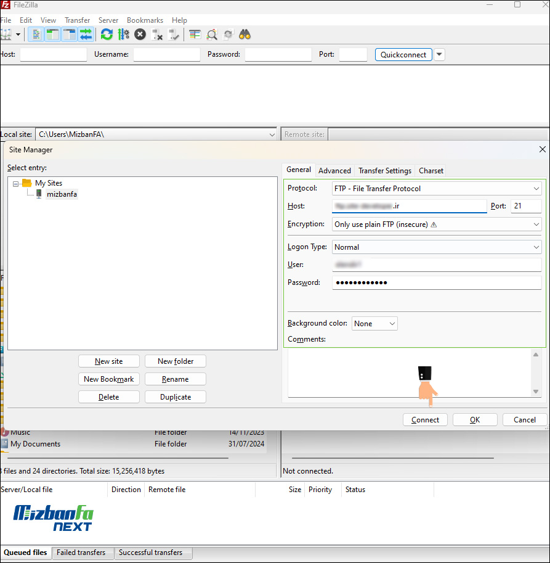Click the mizbanfa server icon
The width and height of the screenshot is (550, 563).
coord(39,194)
